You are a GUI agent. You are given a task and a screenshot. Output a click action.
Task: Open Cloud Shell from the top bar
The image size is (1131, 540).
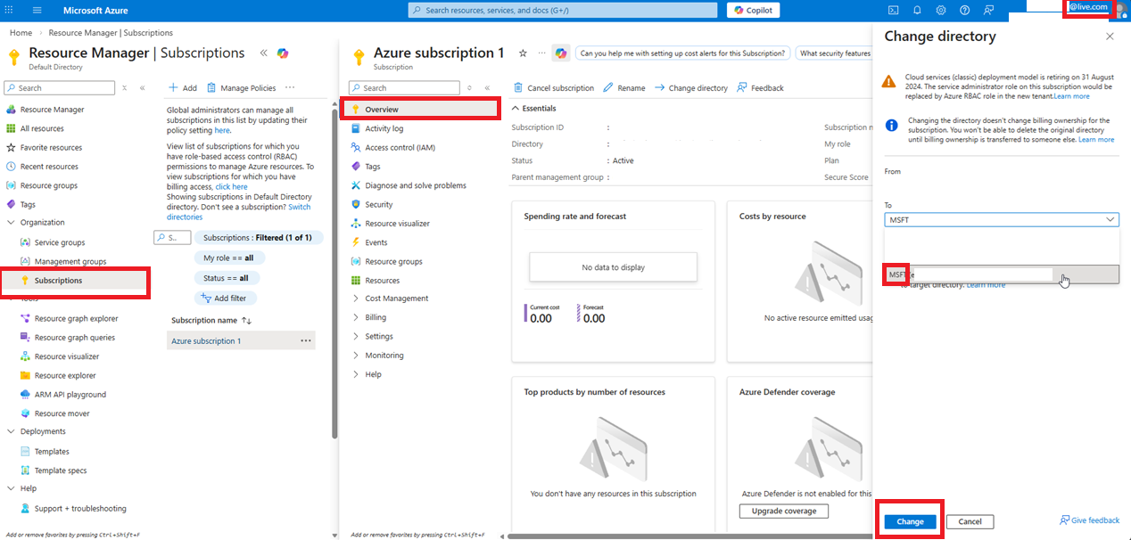point(893,10)
